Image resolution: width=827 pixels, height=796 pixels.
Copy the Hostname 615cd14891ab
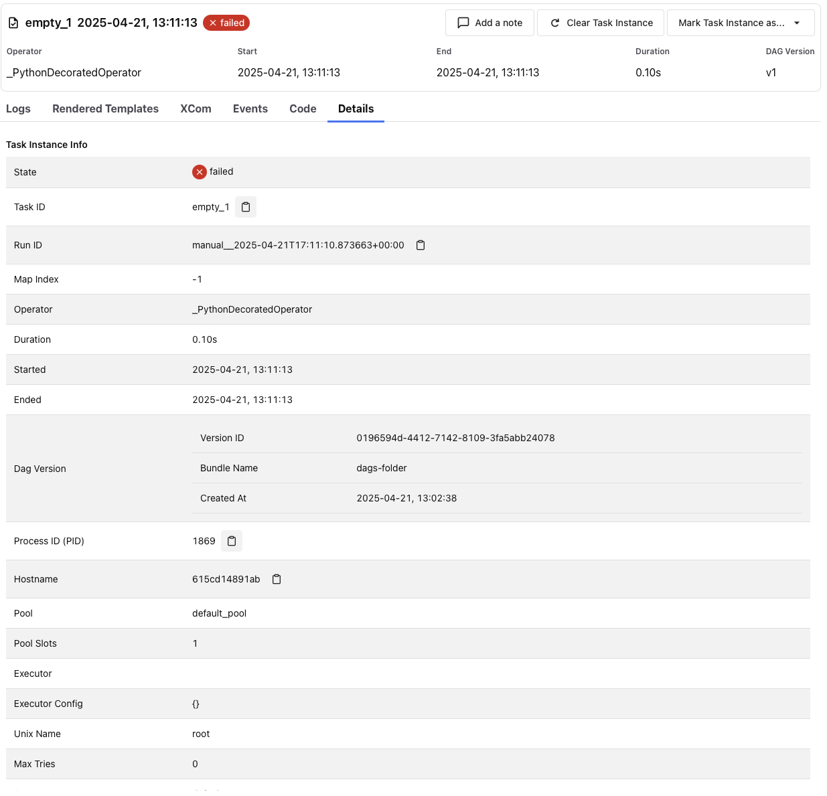tap(277, 579)
